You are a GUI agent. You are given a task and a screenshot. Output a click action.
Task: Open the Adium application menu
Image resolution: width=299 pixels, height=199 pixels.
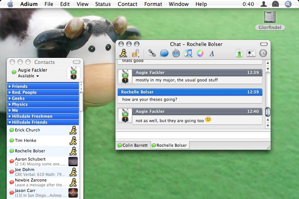coord(29,4)
